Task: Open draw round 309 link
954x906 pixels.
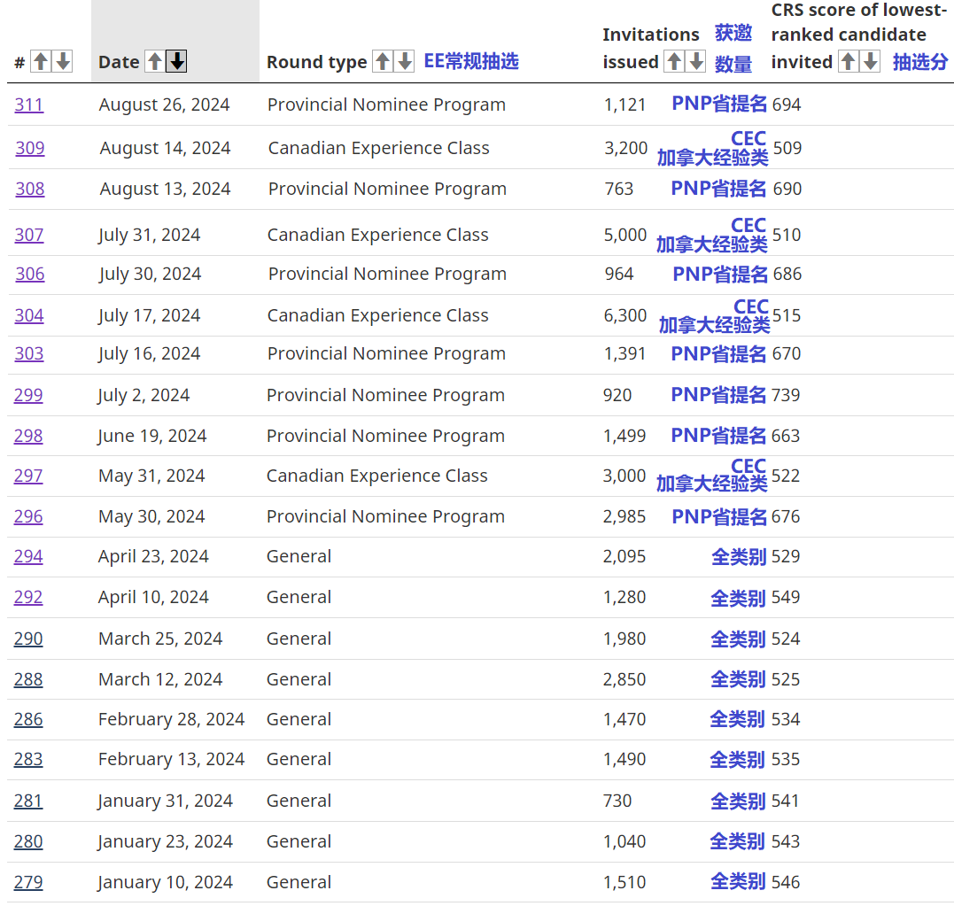Action: tap(29, 148)
